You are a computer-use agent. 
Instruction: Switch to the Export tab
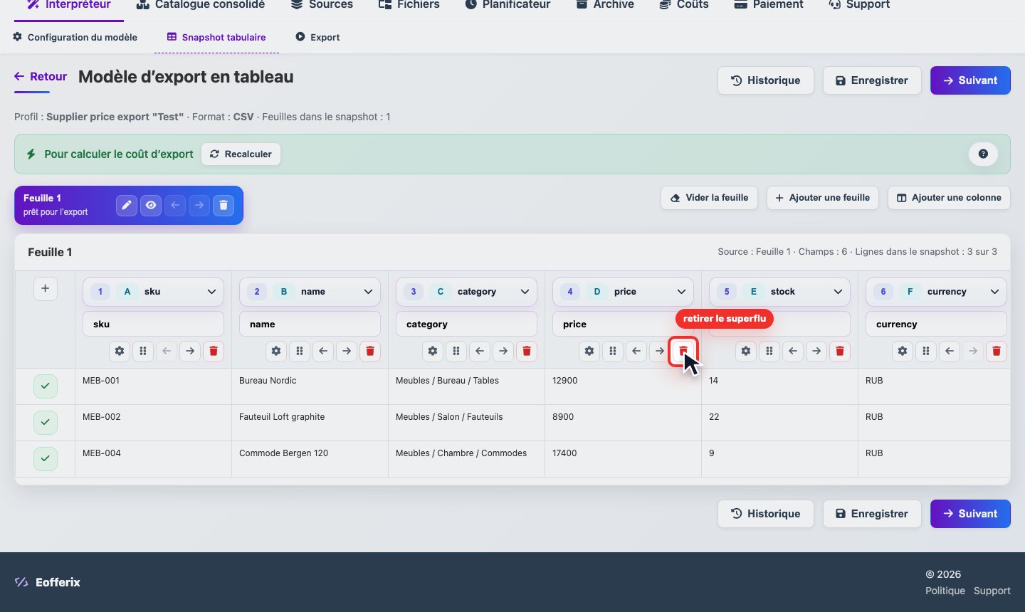point(317,37)
